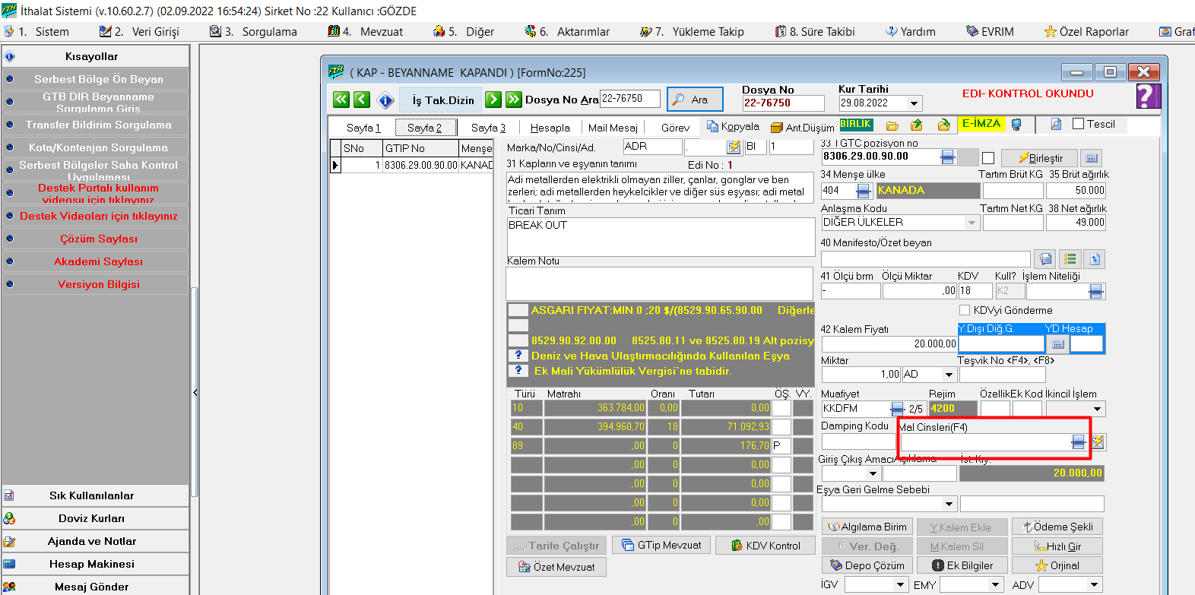Viewport: 1195px width, 595px height.
Task: Open İkincil İşlem dropdown
Action: [1097, 409]
